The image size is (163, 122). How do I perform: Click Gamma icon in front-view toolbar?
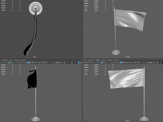[72, 62]
